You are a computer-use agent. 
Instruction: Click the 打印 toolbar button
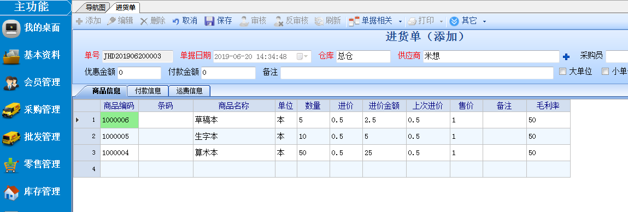click(421, 21)
